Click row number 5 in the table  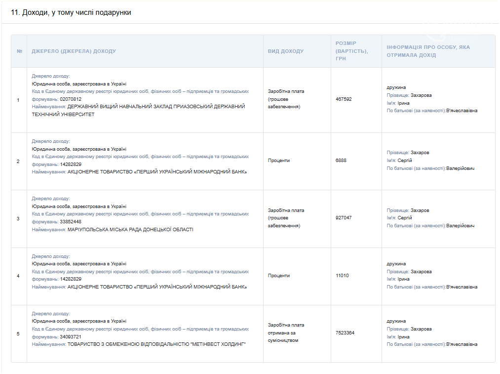[x=18, y=334]
